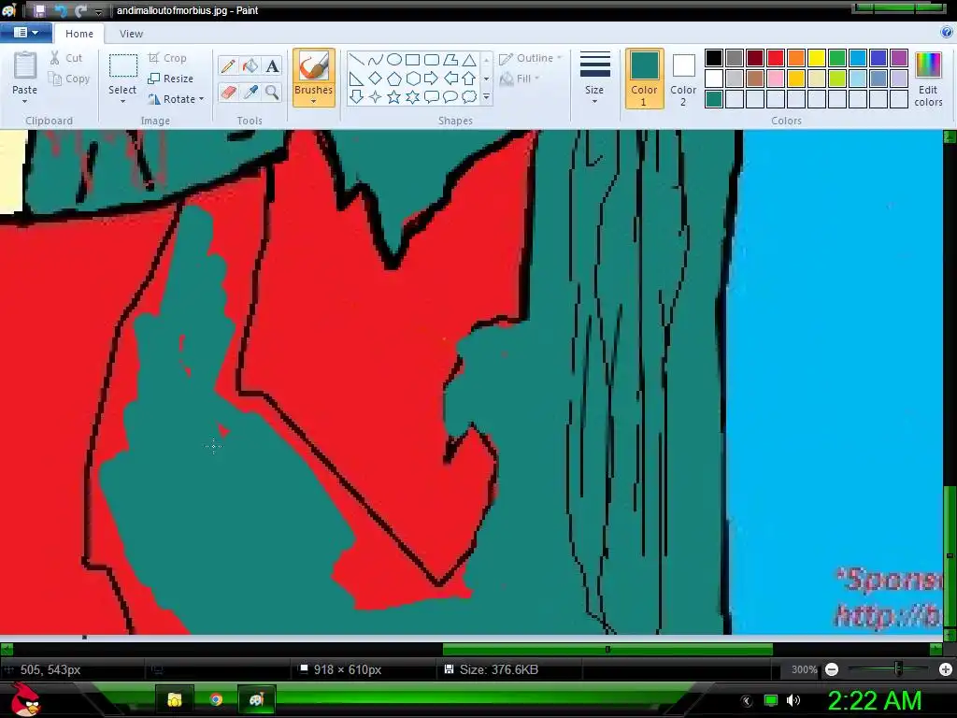Open the Angry Birds start button
Screen dimensions: 957x718
click(x=25, y=699)
